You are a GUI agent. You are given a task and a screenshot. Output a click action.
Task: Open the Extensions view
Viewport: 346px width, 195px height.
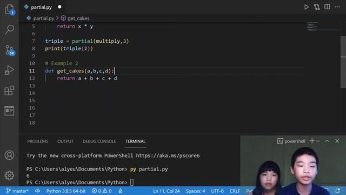(x=9, y=90)
